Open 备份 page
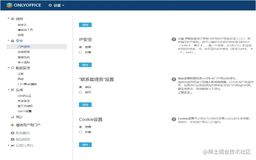This screenshot has height=160, width=256. pos(21,79)
